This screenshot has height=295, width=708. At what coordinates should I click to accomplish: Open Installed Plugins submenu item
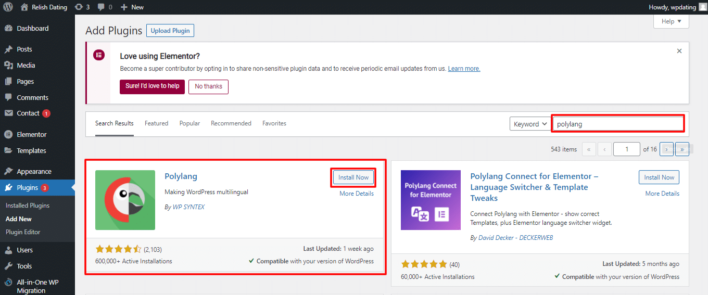28,206
